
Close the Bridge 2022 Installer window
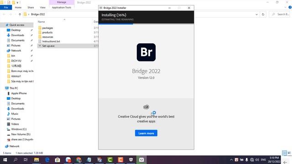(189, 8)
